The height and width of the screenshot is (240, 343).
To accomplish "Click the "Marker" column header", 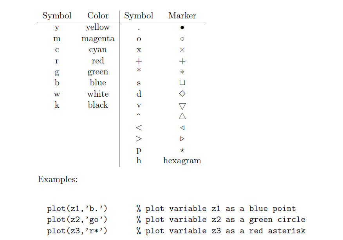I will click(182, 16).
